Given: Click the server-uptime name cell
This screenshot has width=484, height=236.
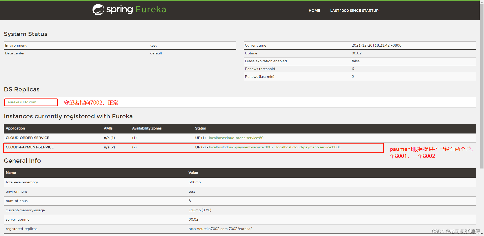Looking at the screenshot, I should pyautogui.click(x=18, y=219).
